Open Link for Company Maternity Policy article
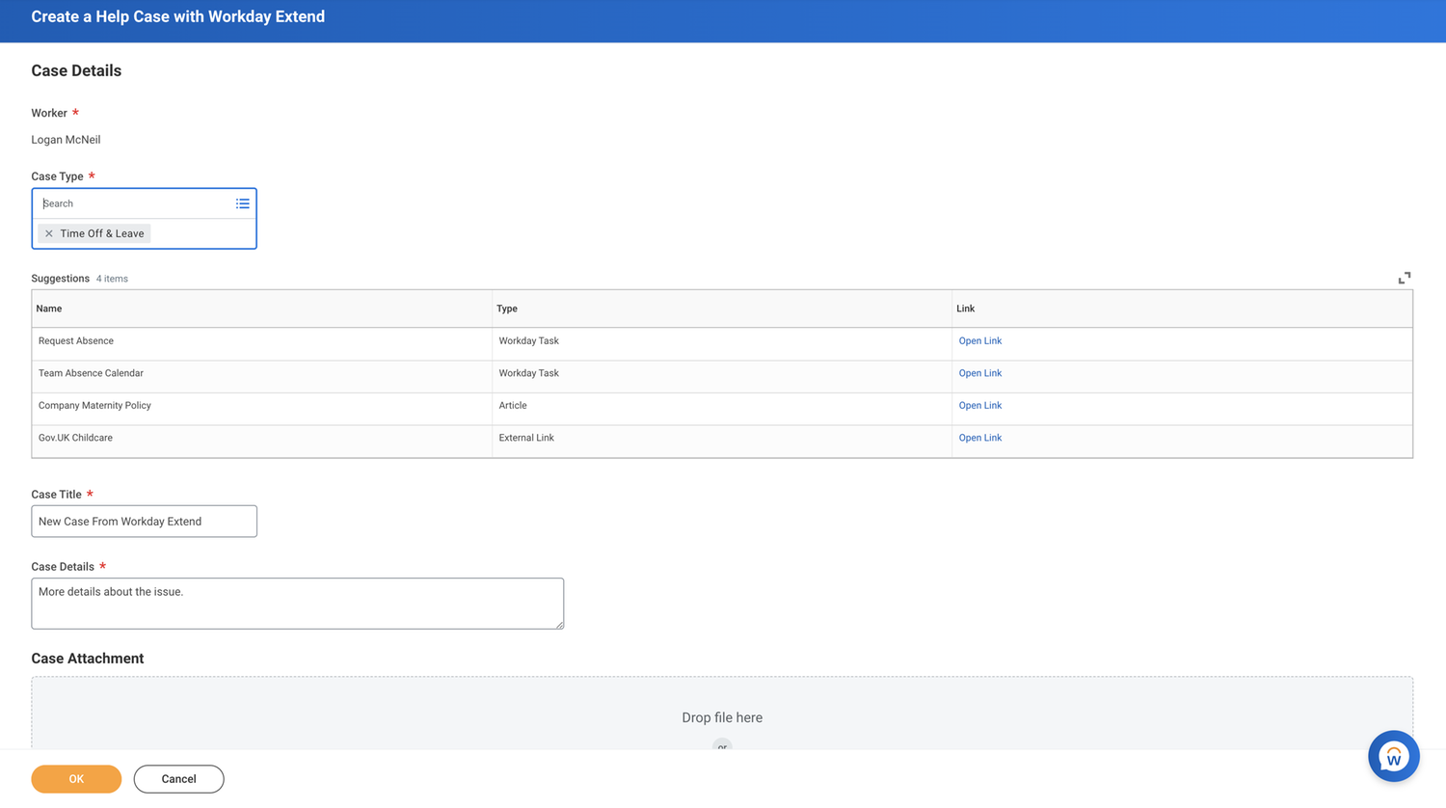 coord(979,405)
